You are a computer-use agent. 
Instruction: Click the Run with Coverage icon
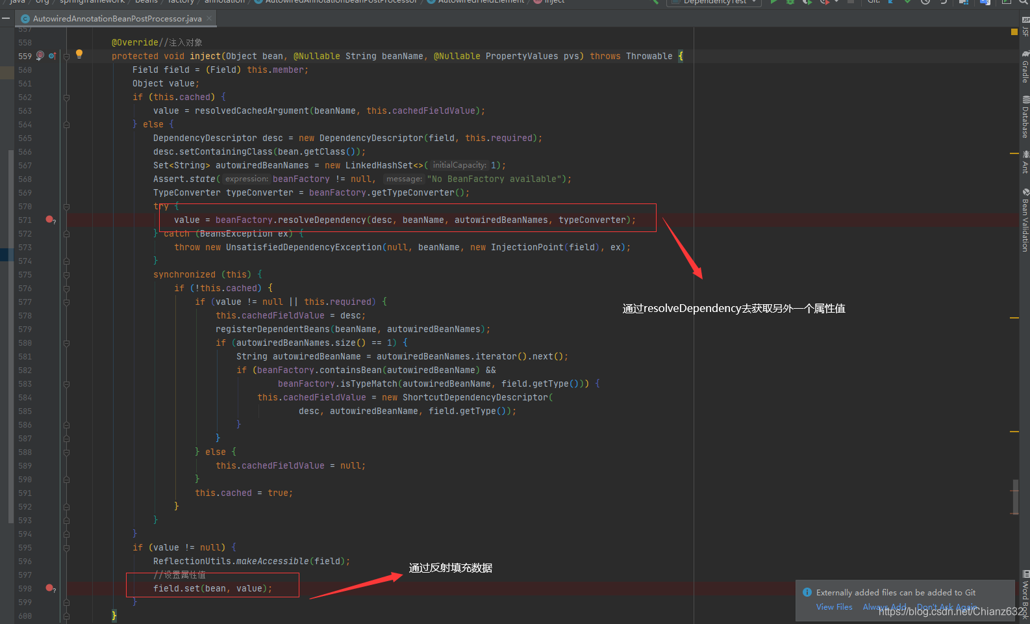click(807, 2)
